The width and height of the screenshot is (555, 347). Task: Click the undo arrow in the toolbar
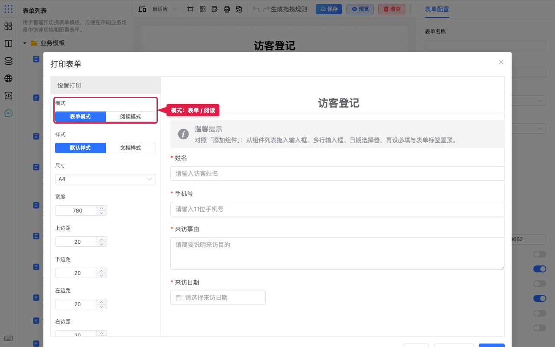click(256, 9)
